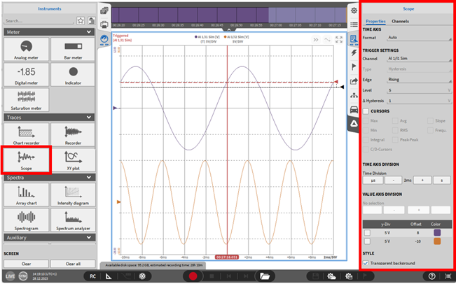Collapse the Meter section
Image resolution: width=456 pixels, height=284 pixels.
(x=88, y=32)
